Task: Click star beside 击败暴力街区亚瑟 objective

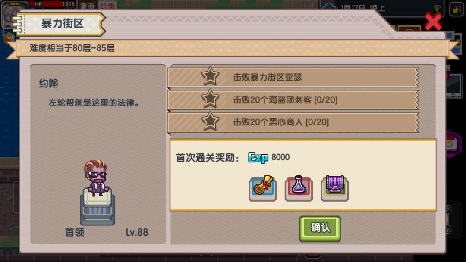Action: click(x=210, y=77)
